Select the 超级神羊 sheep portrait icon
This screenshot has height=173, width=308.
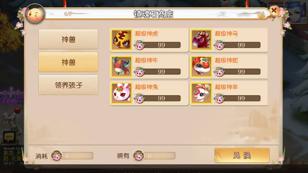click(x=201, y=93)
